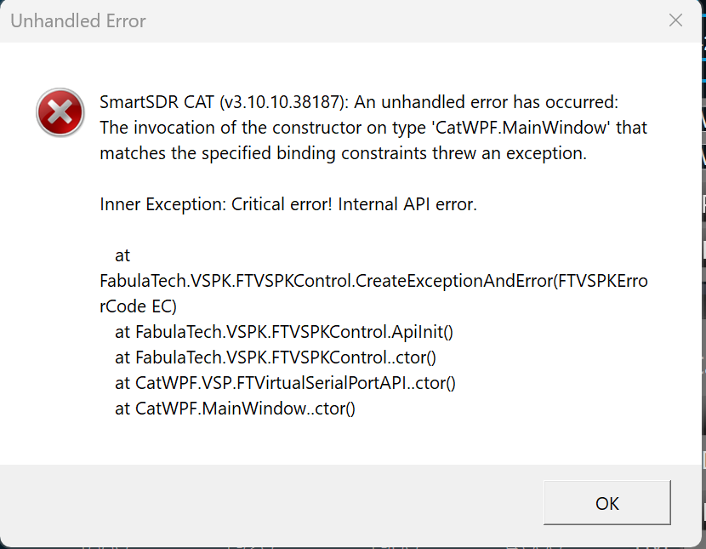Click 'An unhandled error has occurred' text

485,103
